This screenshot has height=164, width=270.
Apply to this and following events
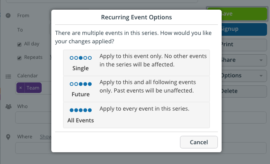click(136, 89)
